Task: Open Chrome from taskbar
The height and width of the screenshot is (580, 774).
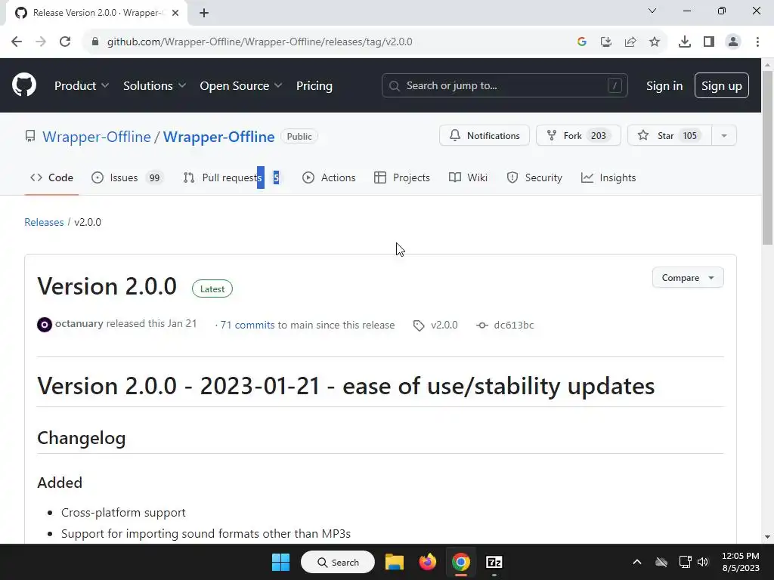Action: coord(460,562)
